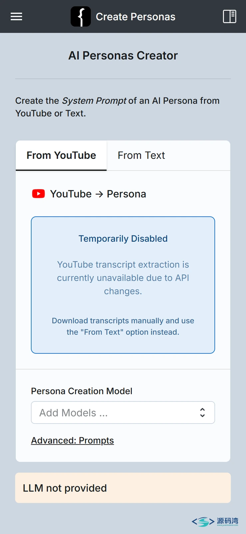The width and height of the screenshot is (246, 534).
Task: Switch to the From YouTube tab
Action: point(61,156)
